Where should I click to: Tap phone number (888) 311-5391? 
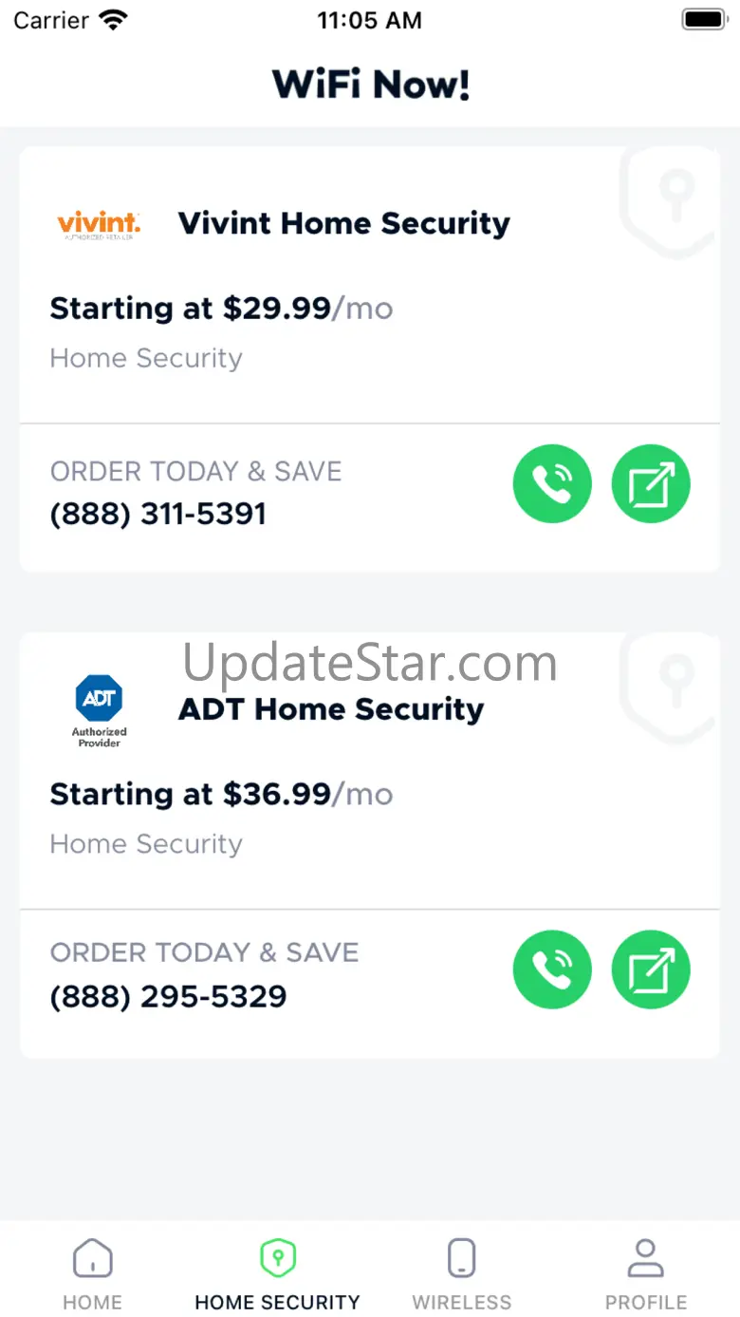pos(158,514)
